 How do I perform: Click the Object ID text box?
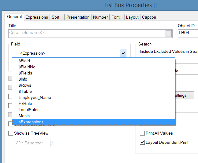[187, 33]
